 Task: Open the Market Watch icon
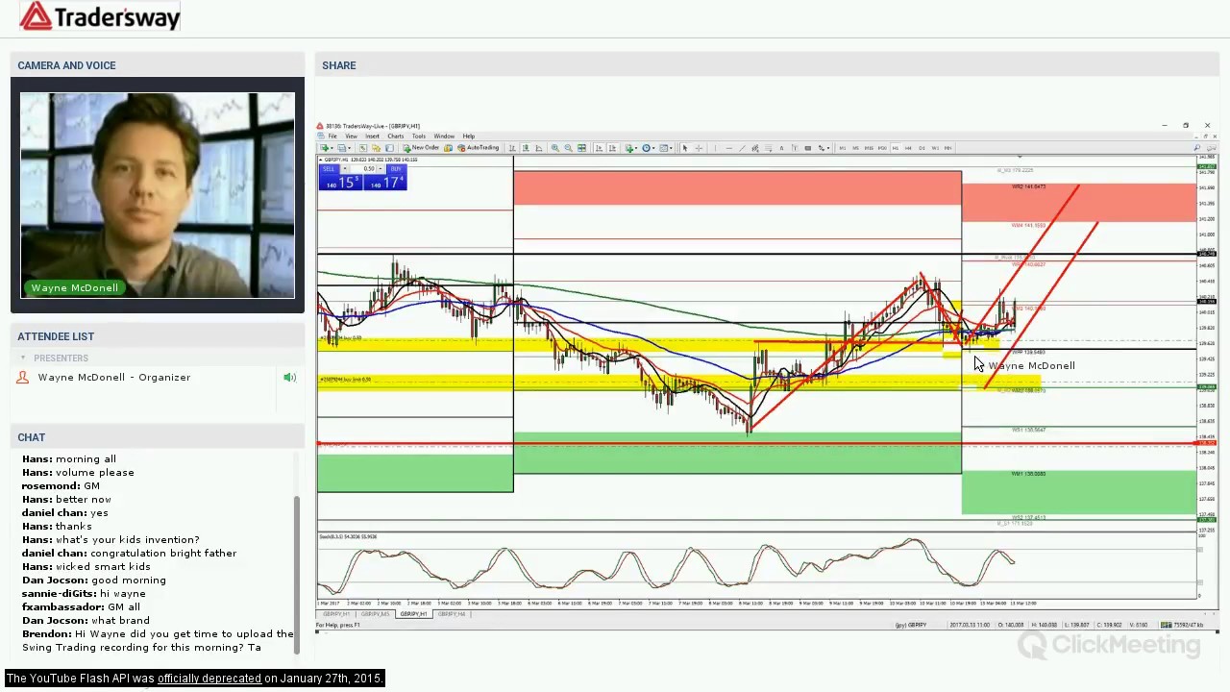click(x=363, y=147)
